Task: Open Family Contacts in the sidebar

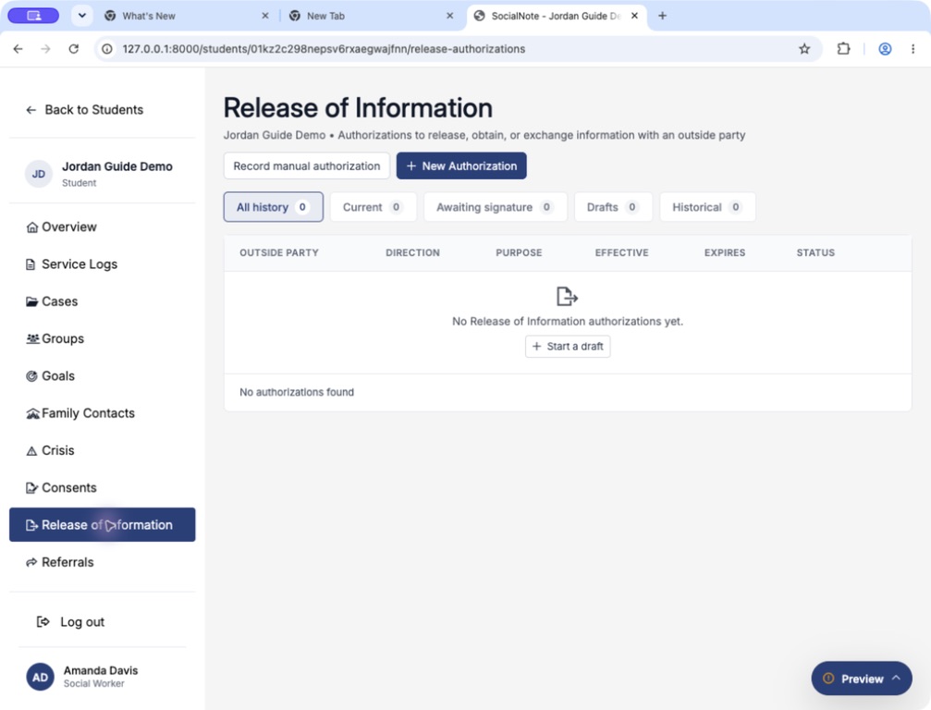Action: (102, 413)
